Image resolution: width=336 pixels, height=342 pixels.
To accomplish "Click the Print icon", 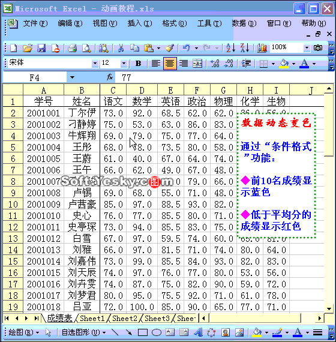I will (x=72, y=48).
